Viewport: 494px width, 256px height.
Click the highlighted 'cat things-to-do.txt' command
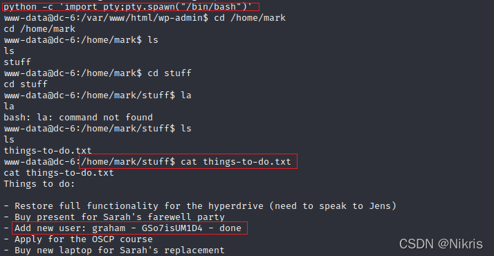(236, 162)
